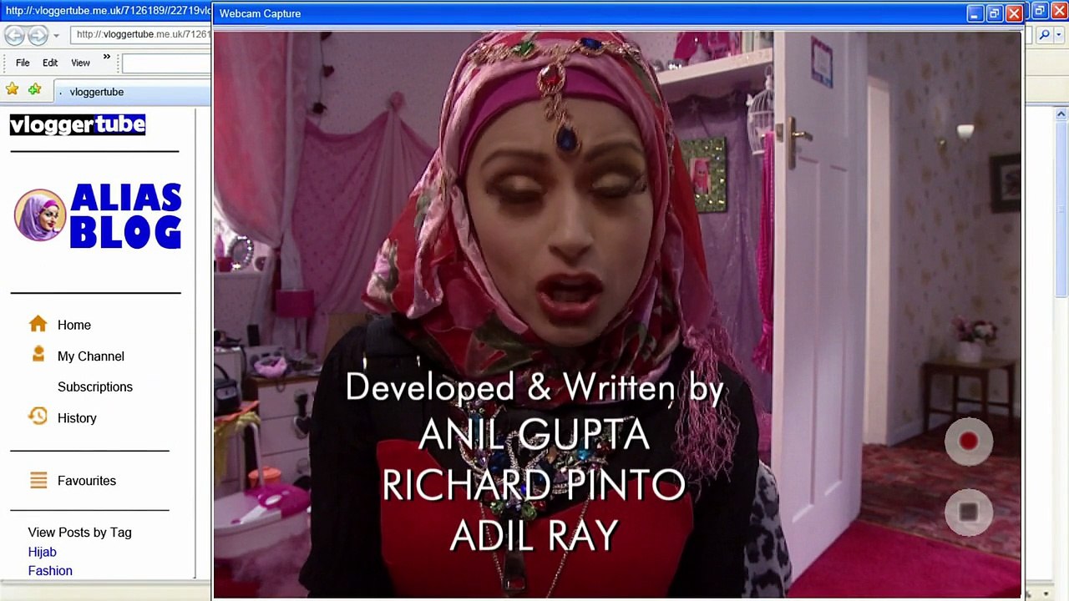Screen dimensions: 1069x601
Task: Click the browser address bar URL field
Action: pyautogui.click(x=140, y=34)
